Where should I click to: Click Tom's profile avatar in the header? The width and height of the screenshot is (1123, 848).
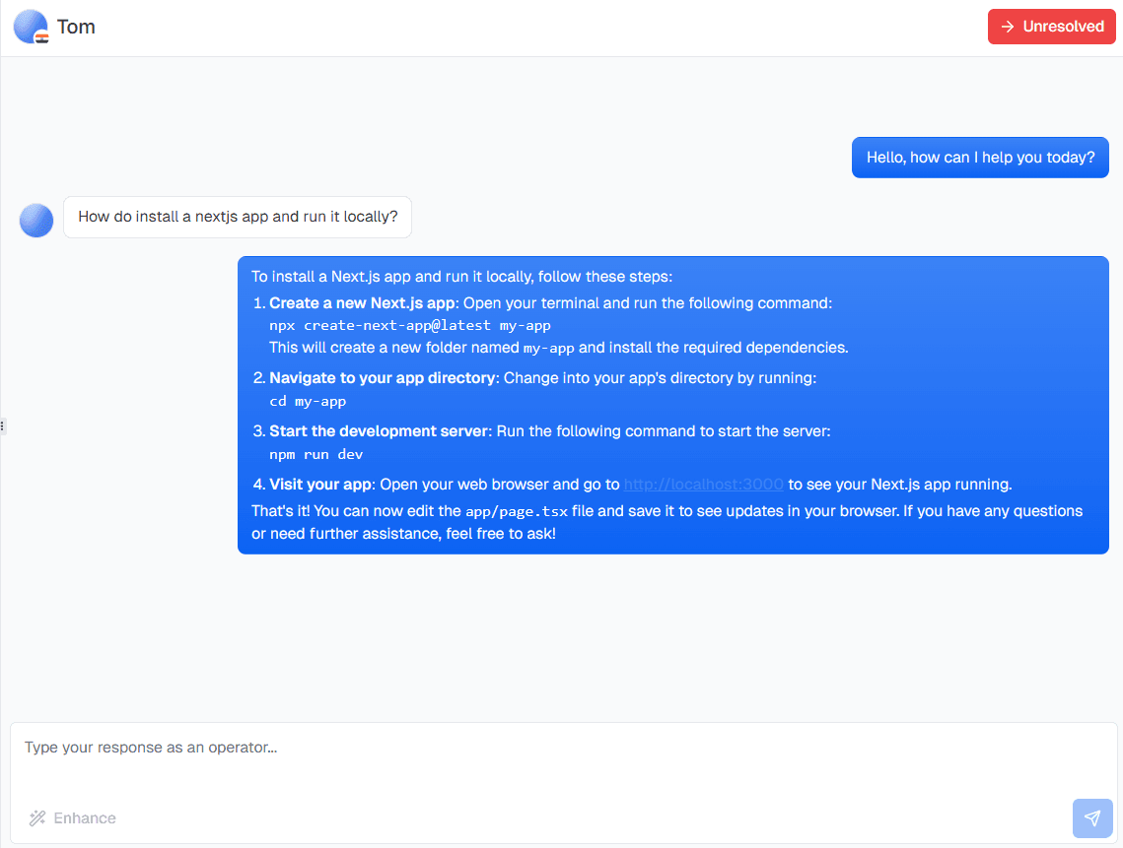[29, 26]
